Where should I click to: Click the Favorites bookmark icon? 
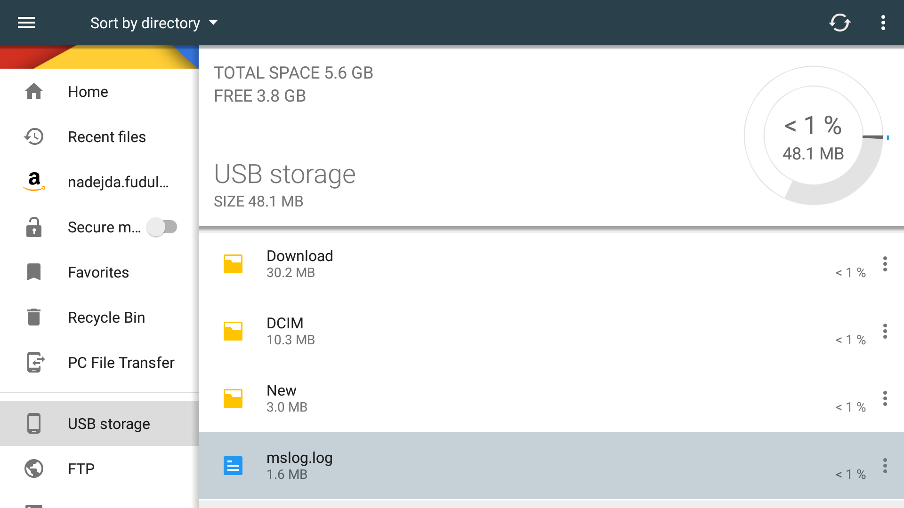[34, 272]
